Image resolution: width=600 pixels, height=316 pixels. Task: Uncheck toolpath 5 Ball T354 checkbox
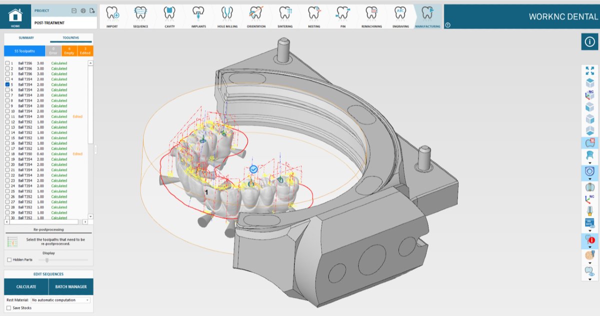(7, 84)
